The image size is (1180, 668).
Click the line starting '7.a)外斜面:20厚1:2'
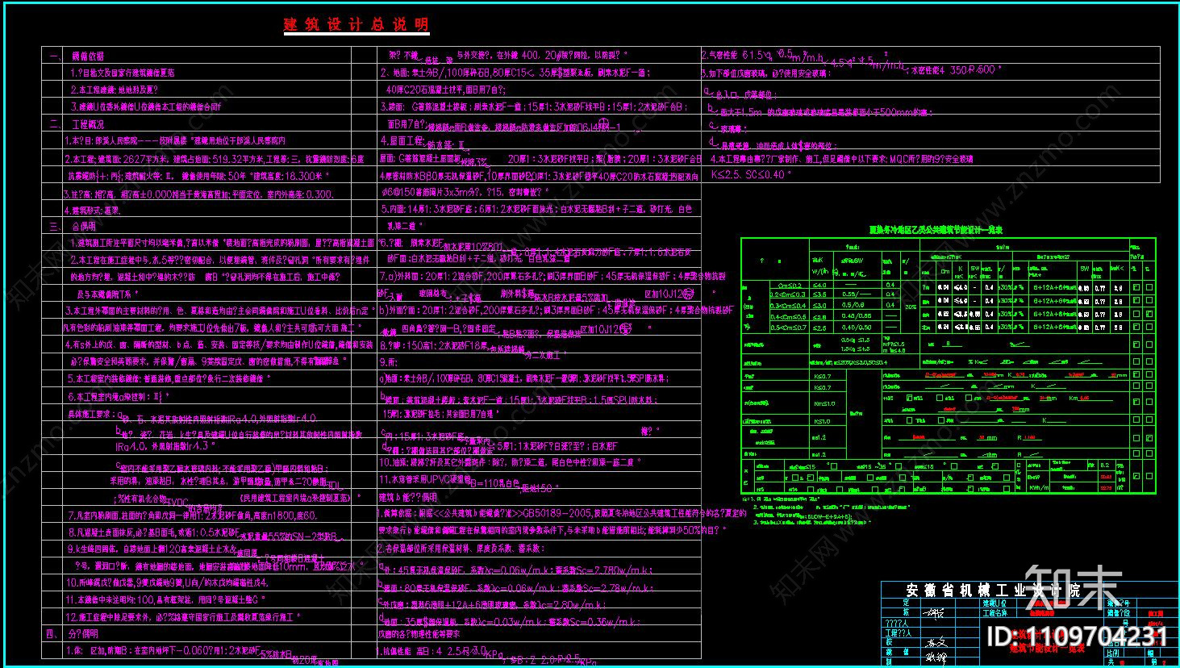point(552,277)
